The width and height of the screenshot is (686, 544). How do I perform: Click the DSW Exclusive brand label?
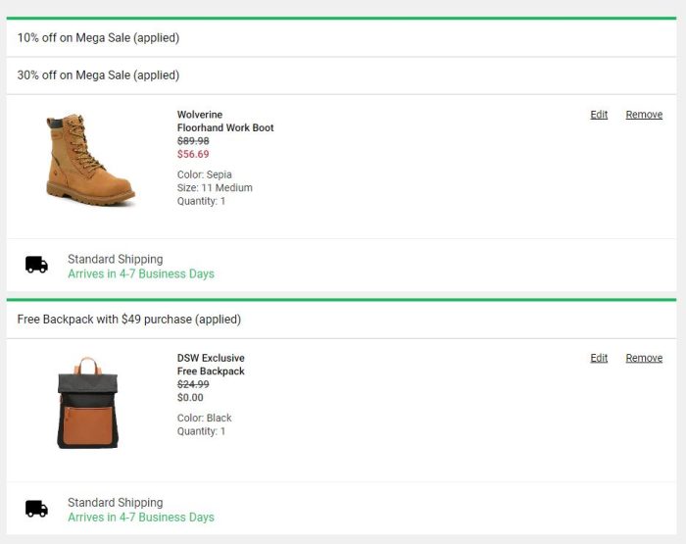coord(211,358)
